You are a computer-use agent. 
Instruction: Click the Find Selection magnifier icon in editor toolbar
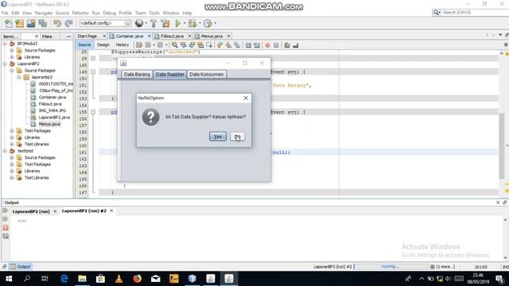[x=175, y=45]
